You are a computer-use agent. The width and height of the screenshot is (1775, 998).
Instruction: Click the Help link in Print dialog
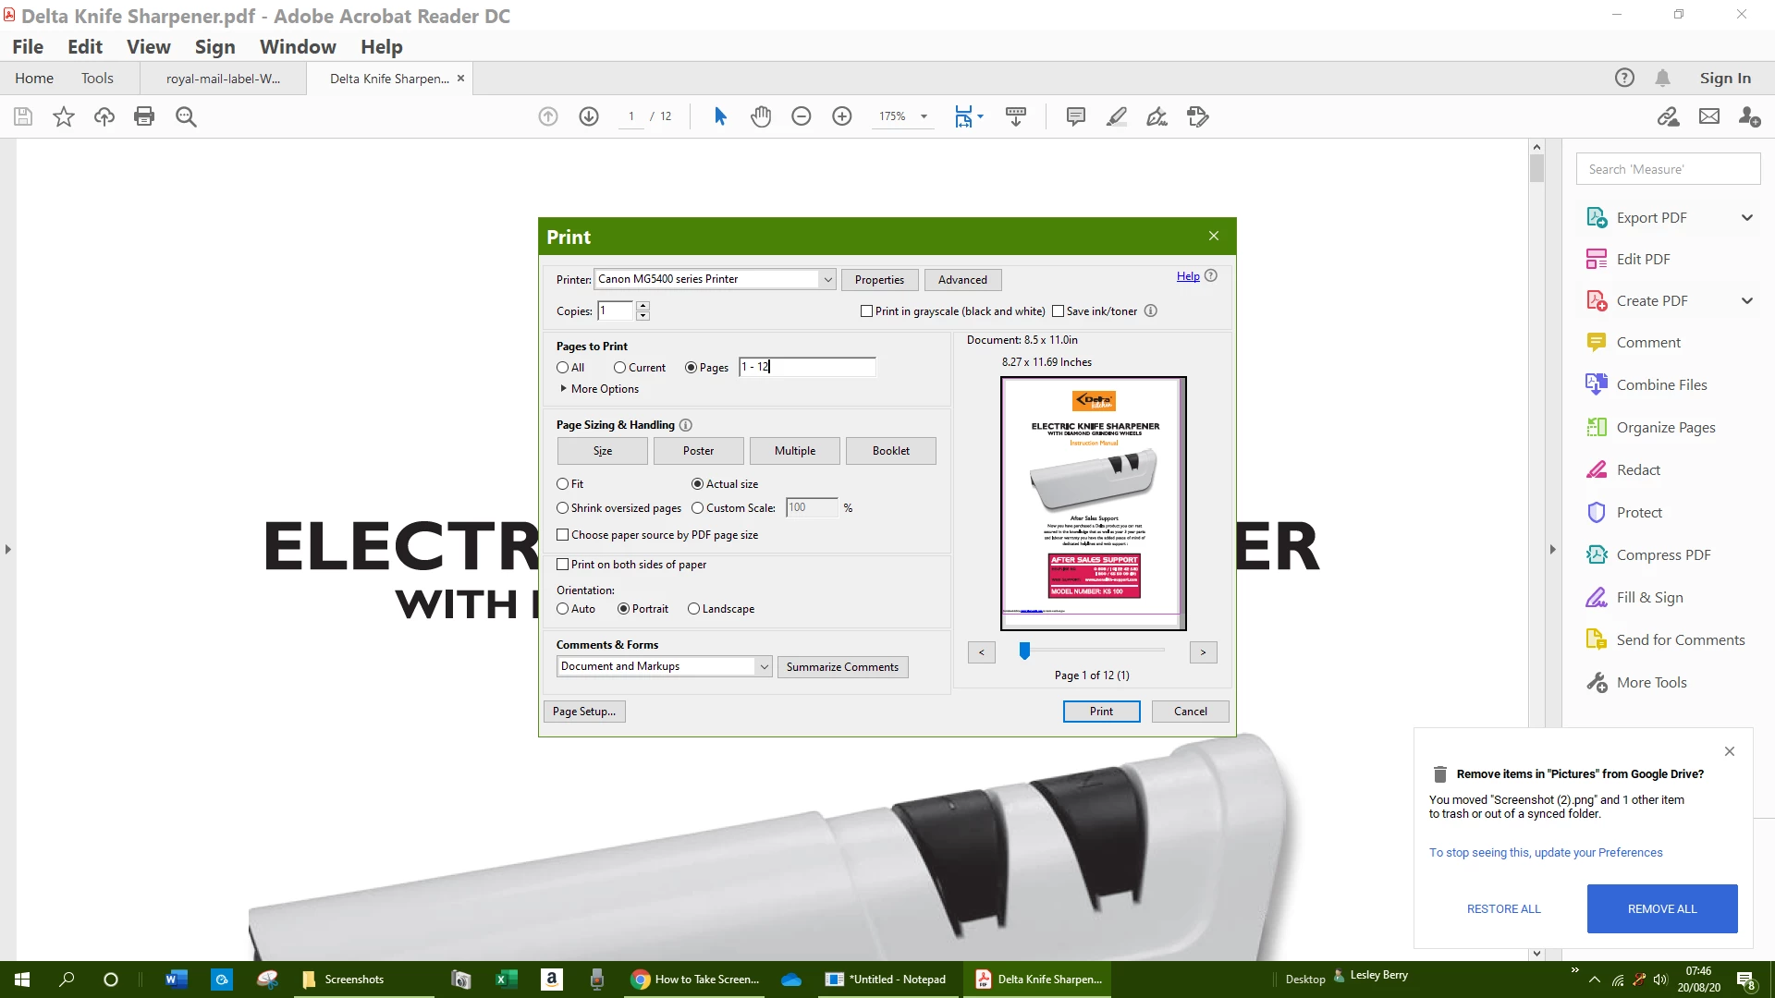1187,276
